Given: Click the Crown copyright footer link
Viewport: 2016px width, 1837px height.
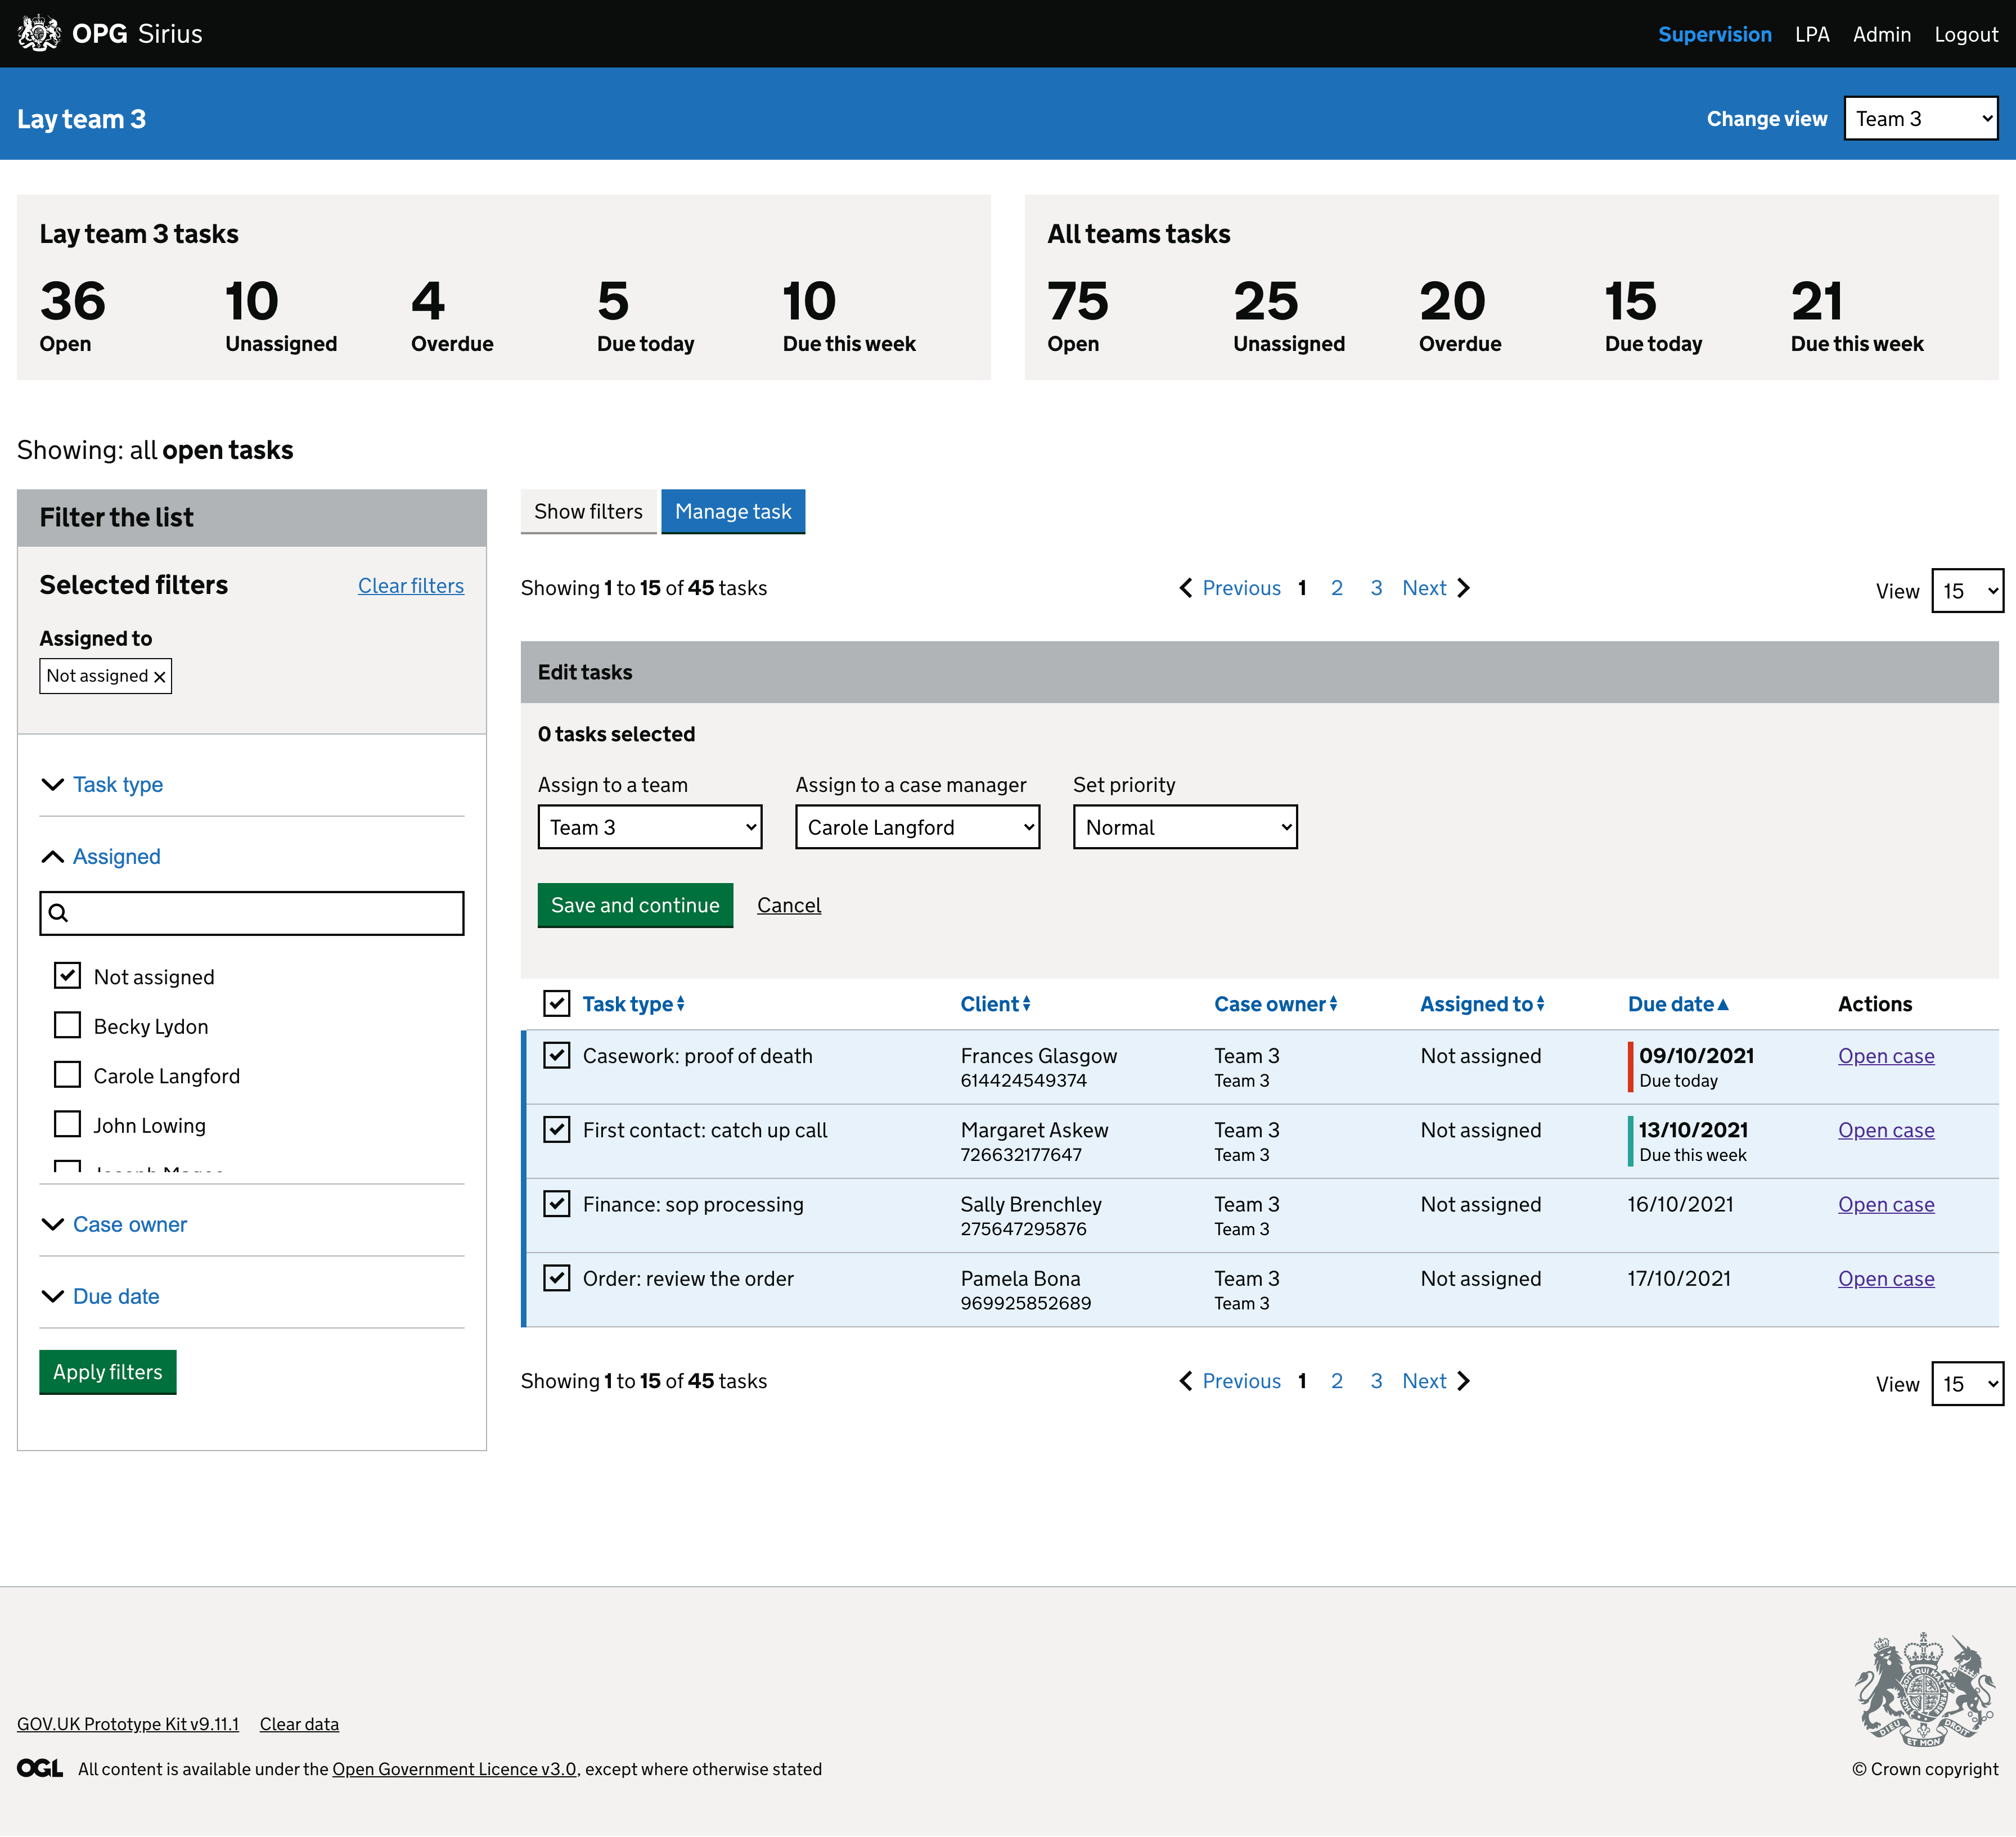Looking at the screenshot, I should point(1924,1769).
